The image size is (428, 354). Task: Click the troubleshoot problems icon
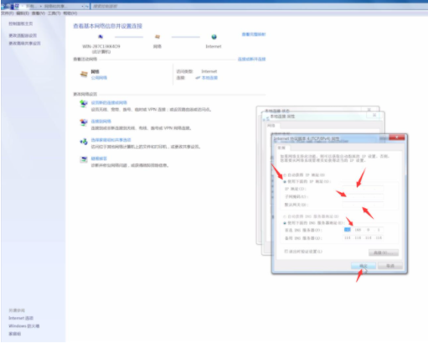(84, 159)
